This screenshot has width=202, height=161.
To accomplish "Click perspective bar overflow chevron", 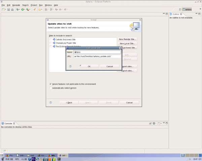I will [200, 9].
